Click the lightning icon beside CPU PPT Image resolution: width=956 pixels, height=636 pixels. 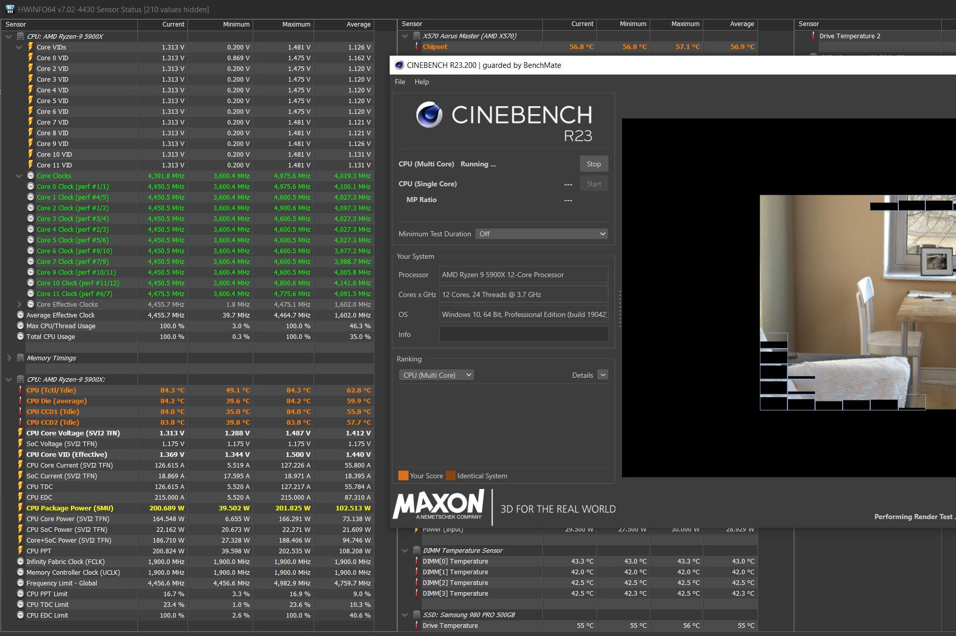20,551
